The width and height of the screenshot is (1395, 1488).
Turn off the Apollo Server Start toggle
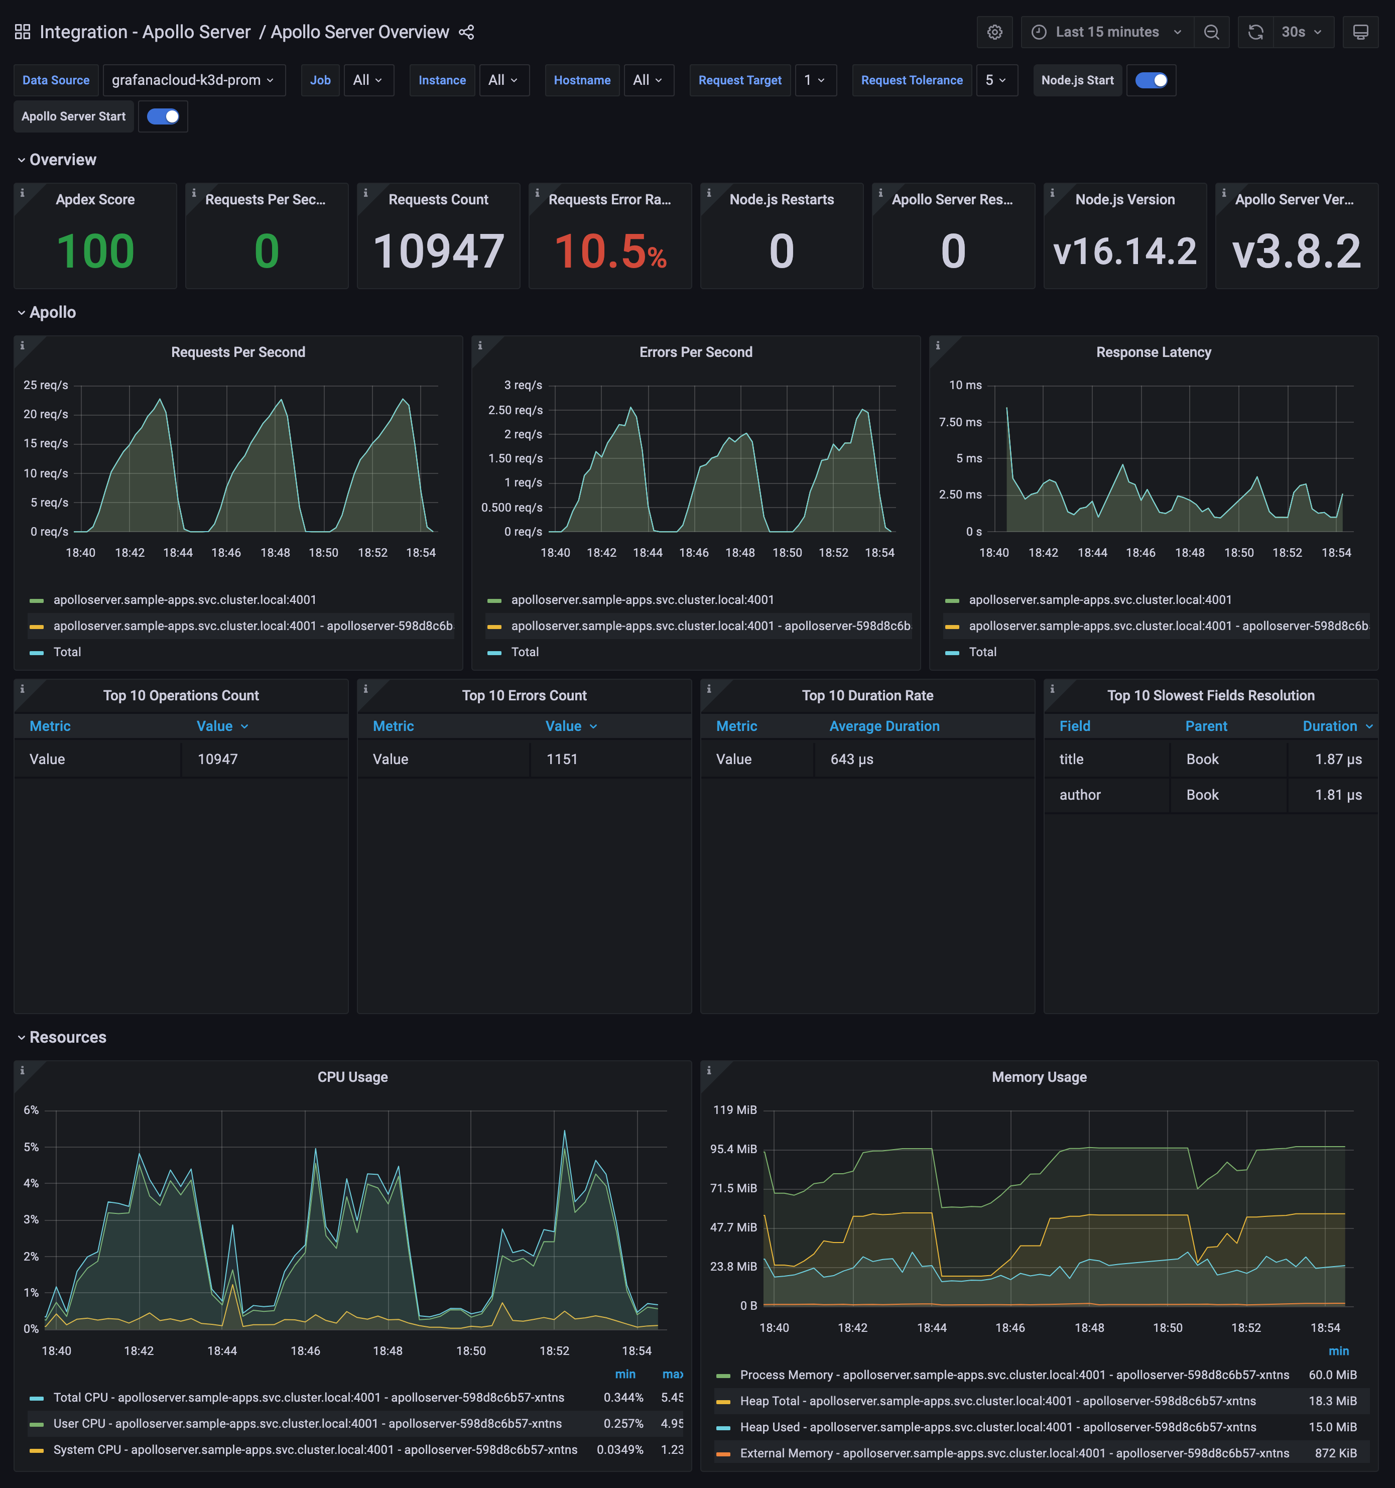163,116
